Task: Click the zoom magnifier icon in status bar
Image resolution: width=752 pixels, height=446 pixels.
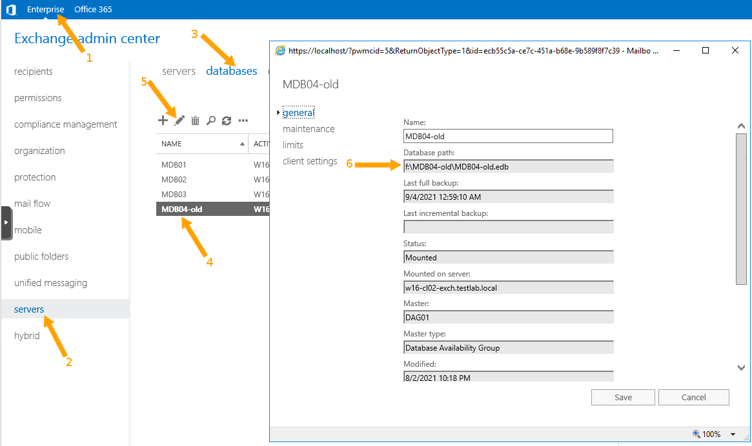Action: (696, 434)
